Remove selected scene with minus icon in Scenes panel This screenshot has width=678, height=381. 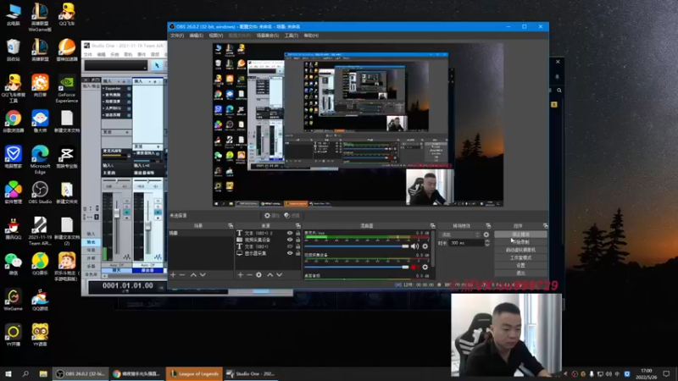click(182, 274)
